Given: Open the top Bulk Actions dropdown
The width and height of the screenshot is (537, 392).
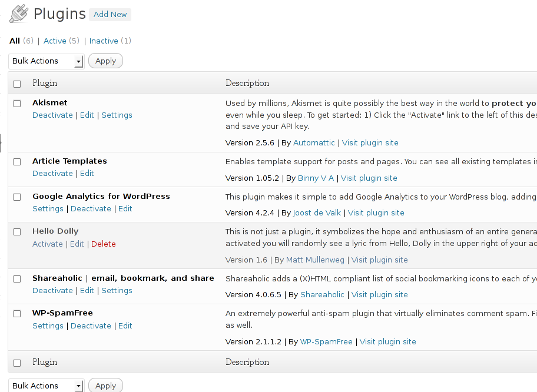Looking at the screenshot, I should click(47, 61).
